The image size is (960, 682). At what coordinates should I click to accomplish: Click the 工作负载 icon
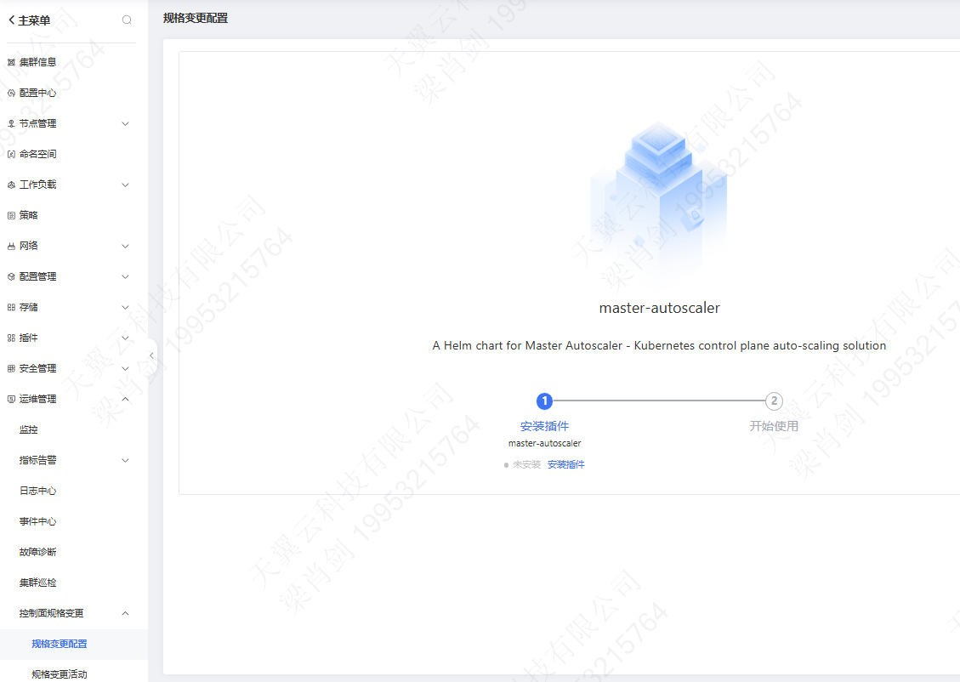[x=11, y=185]
